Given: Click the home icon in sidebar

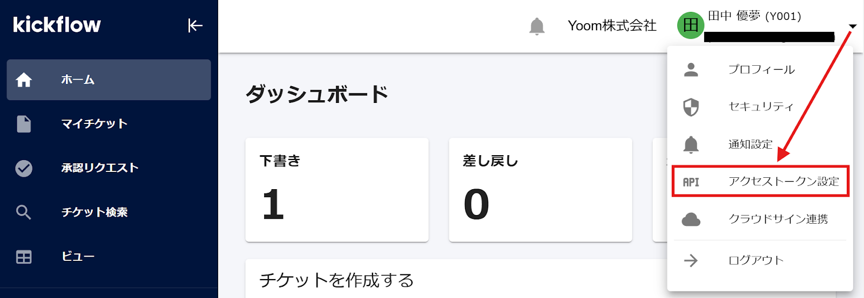Looking at the screenshot, I should [24, 80].
